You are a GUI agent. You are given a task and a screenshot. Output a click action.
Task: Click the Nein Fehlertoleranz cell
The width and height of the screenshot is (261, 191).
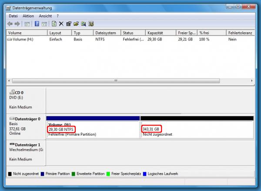[232, 39]
